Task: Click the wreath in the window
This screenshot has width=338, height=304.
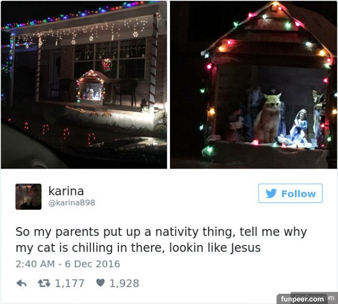Action: pos(107,65)
